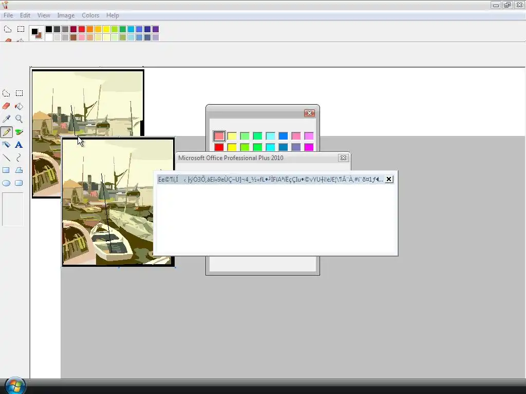Pick black from the top color palette
Image resolution: width=526 pixels, height=394 pixels.
point(49,29)
